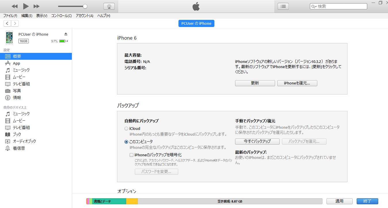Open the ヘルプ(H) menu
388x208 pixels.
pos(104,16)
